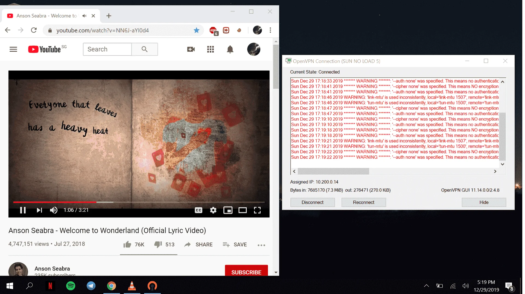Seek on the video progress bar
The image size is (525, 294).
[x=139, y=202]
